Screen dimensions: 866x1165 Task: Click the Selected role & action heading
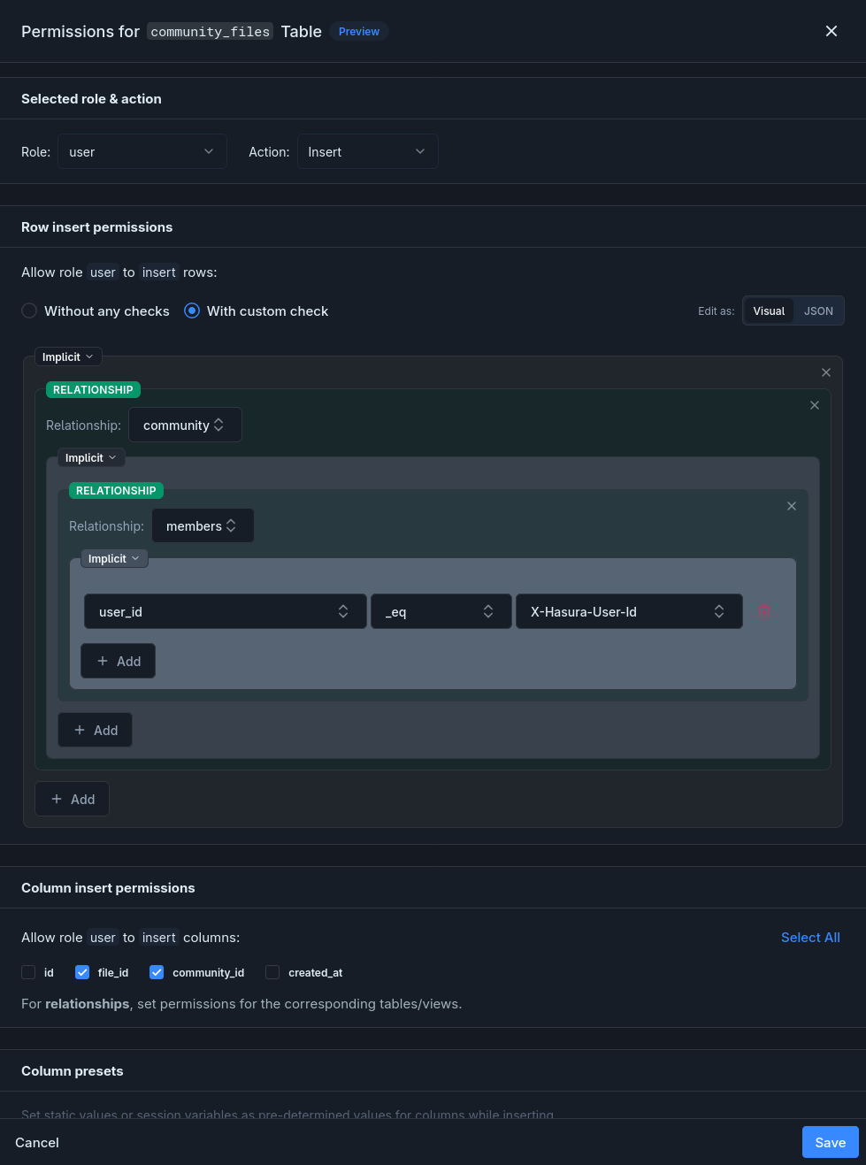click(91, 98)
